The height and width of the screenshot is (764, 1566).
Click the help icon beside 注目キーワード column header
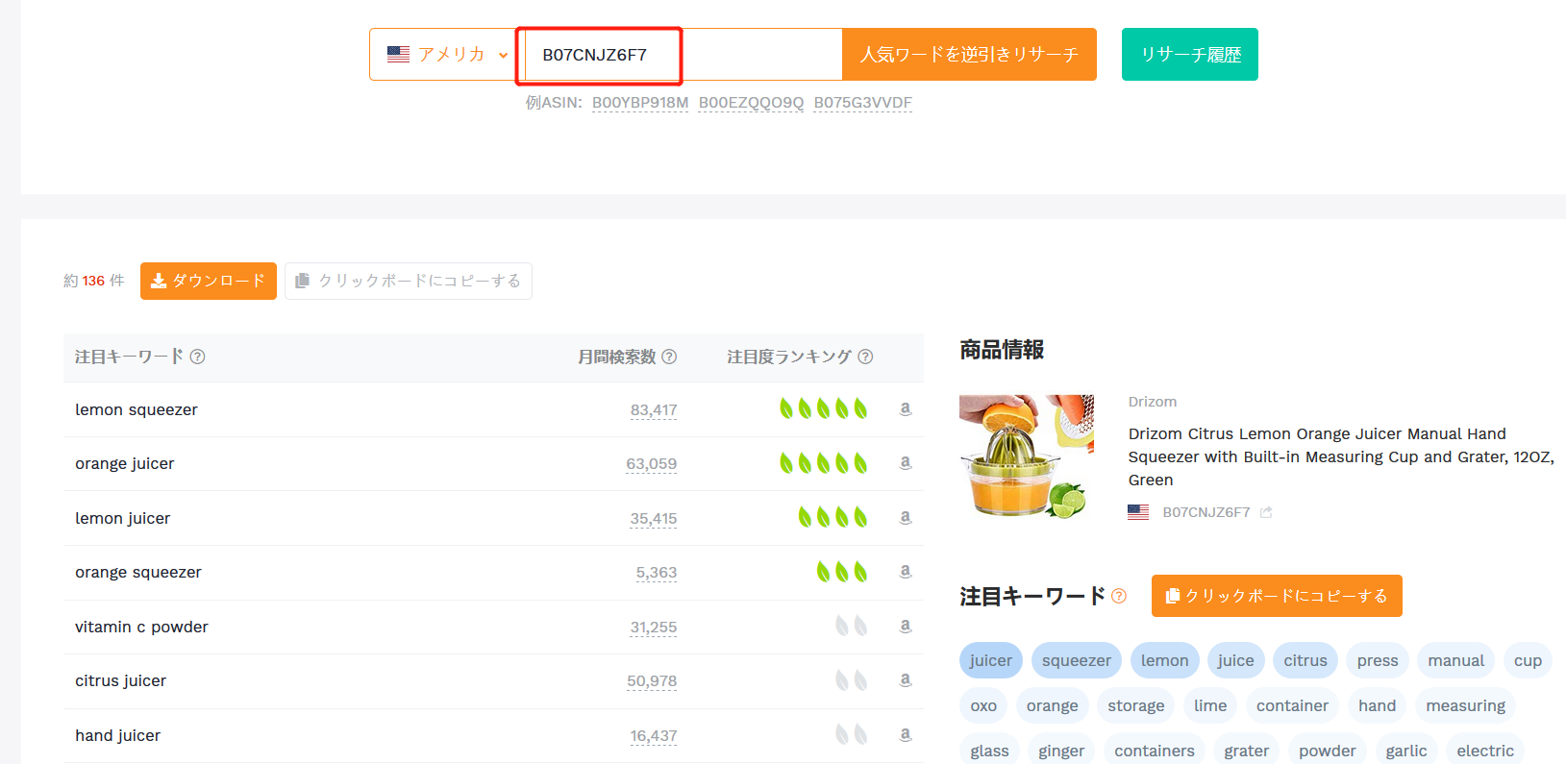(x=197, y=357)
